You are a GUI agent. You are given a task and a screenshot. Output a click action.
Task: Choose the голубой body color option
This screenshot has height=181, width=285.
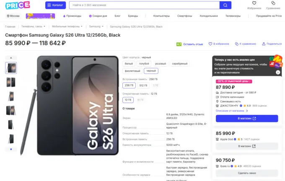click(144, 64)
